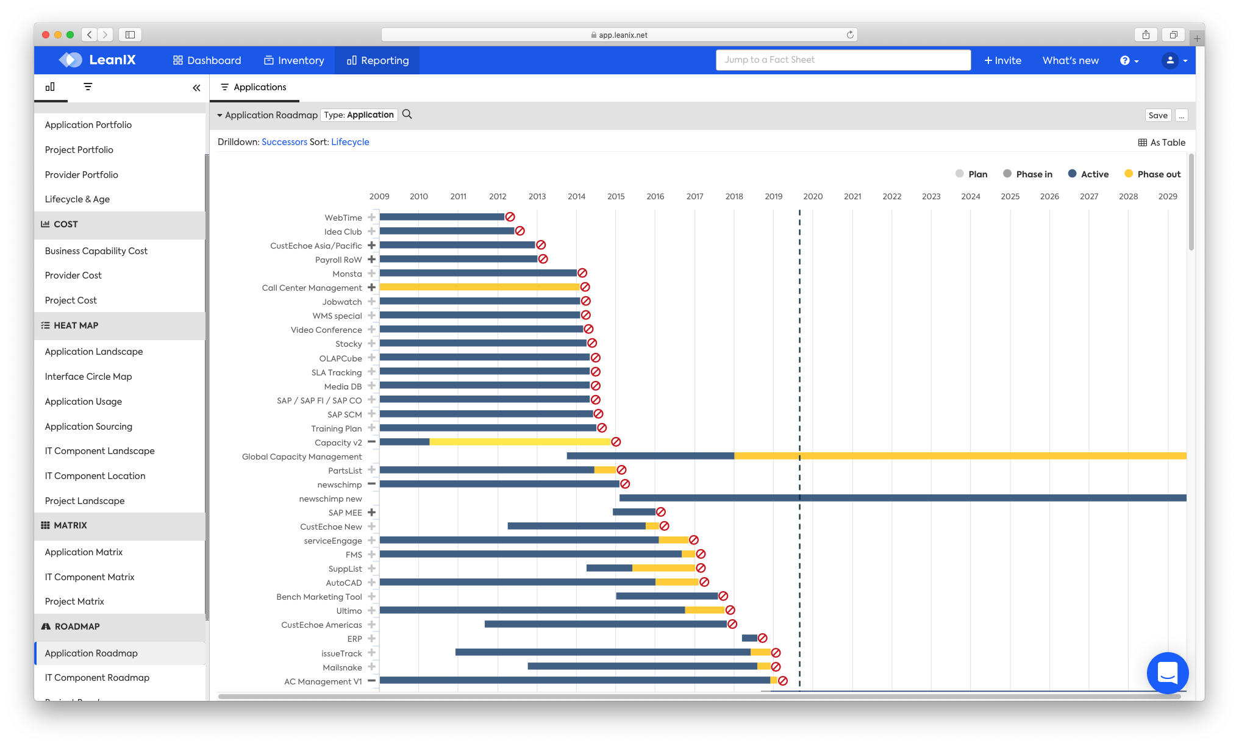Screen dimensions: 1239x746
Task: Go back in browser history
Action: [90, 35]
